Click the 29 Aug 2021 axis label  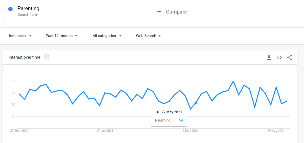(276, 131)
